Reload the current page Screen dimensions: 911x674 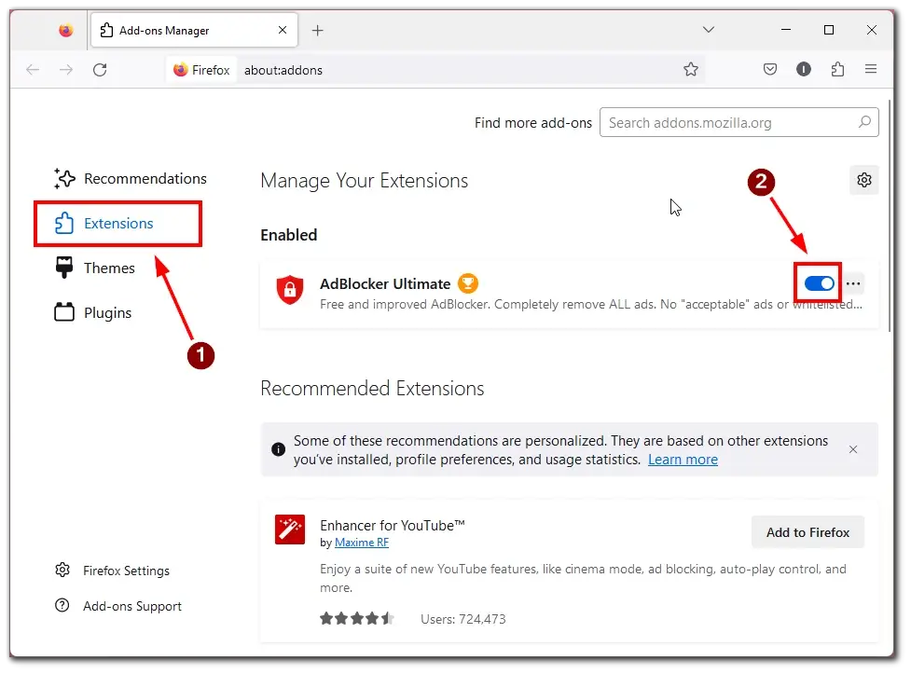(x=100, y=70)
